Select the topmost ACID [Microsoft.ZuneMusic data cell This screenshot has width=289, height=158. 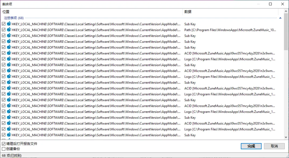(230, 53)
